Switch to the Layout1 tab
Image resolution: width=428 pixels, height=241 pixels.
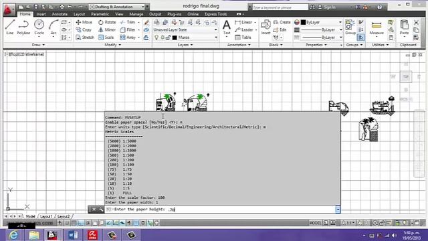click(x=46, y=216)
